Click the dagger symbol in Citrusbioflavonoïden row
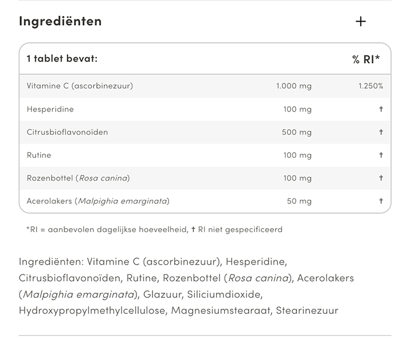Viewport: 407px width, 343px height. [x=381, y=132]
